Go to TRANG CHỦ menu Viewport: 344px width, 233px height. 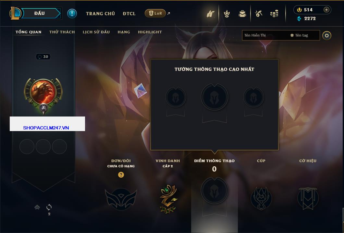pos(101,14)
